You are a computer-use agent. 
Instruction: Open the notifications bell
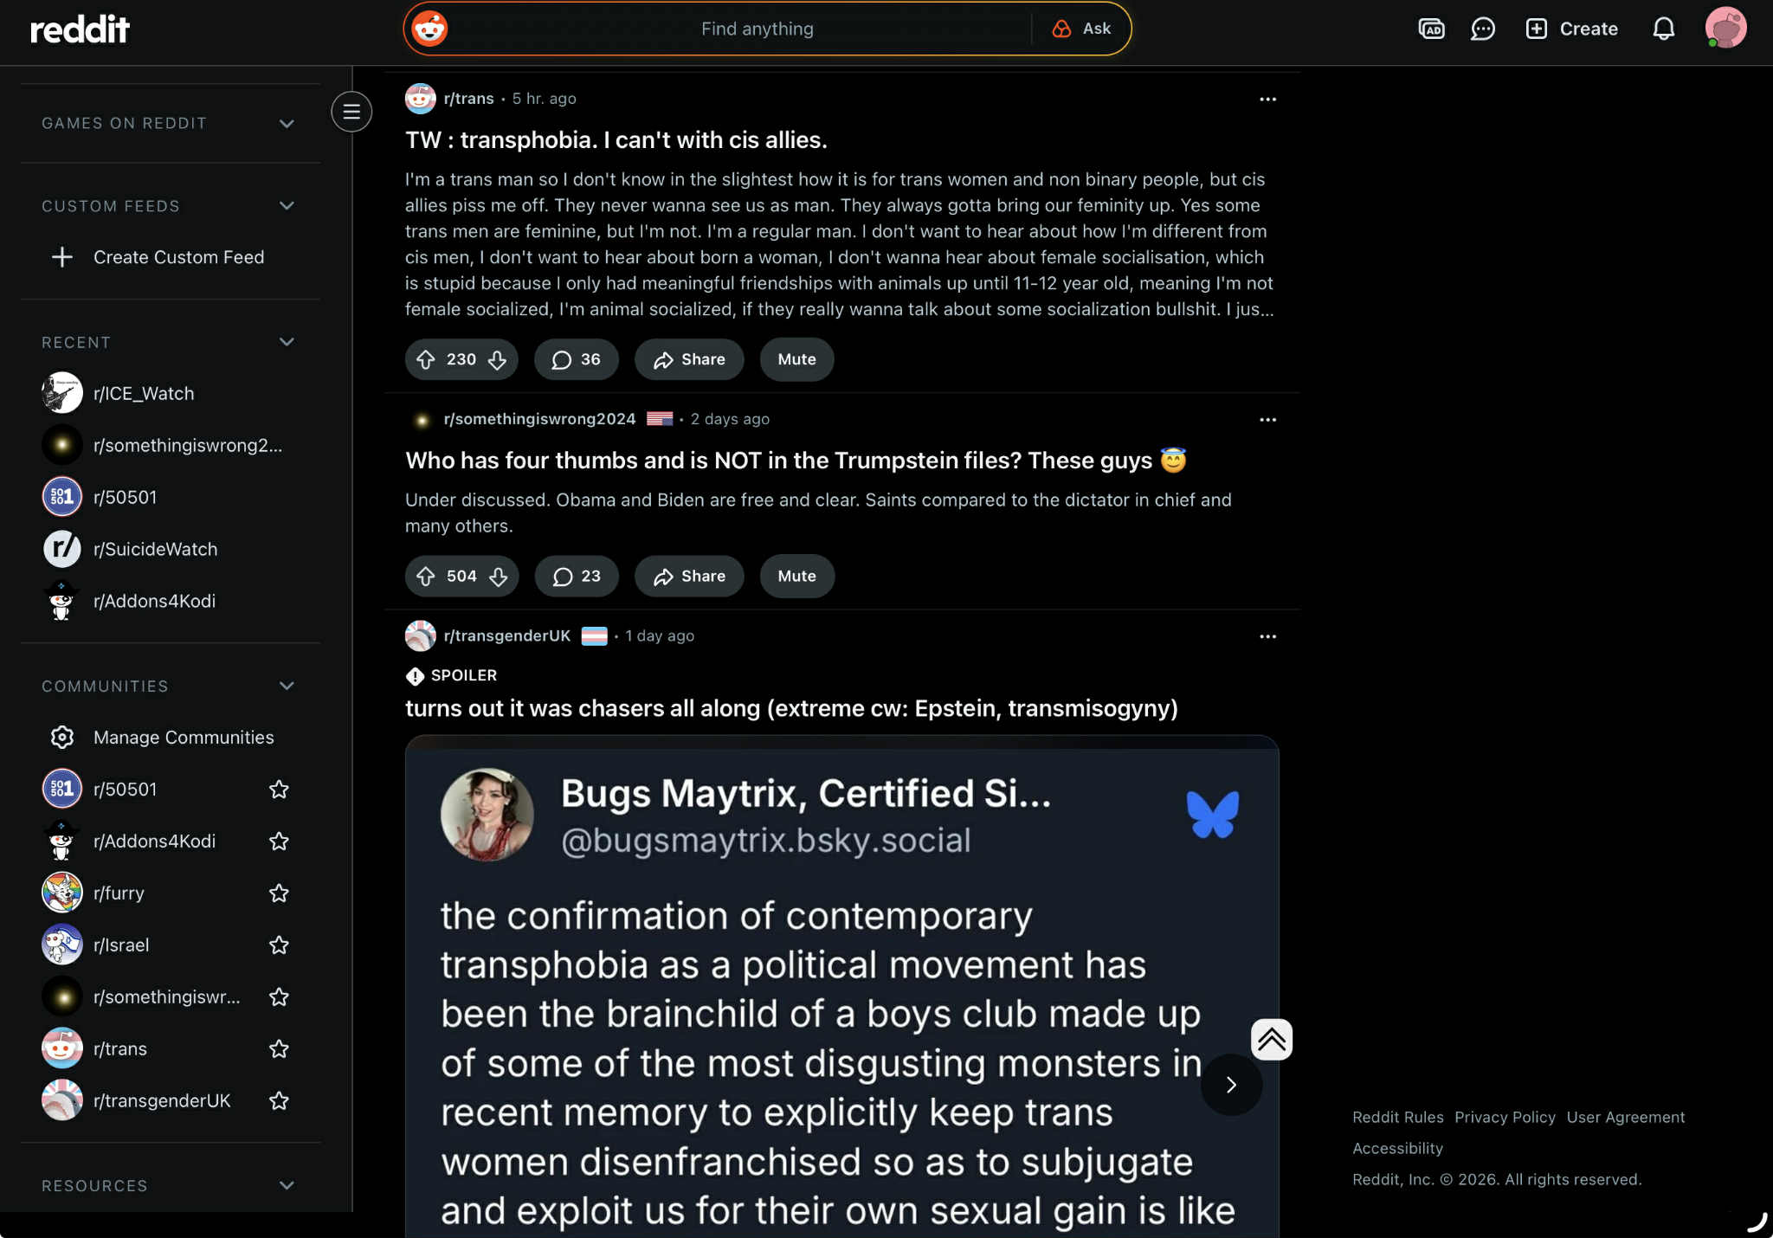coord(1663,29)
